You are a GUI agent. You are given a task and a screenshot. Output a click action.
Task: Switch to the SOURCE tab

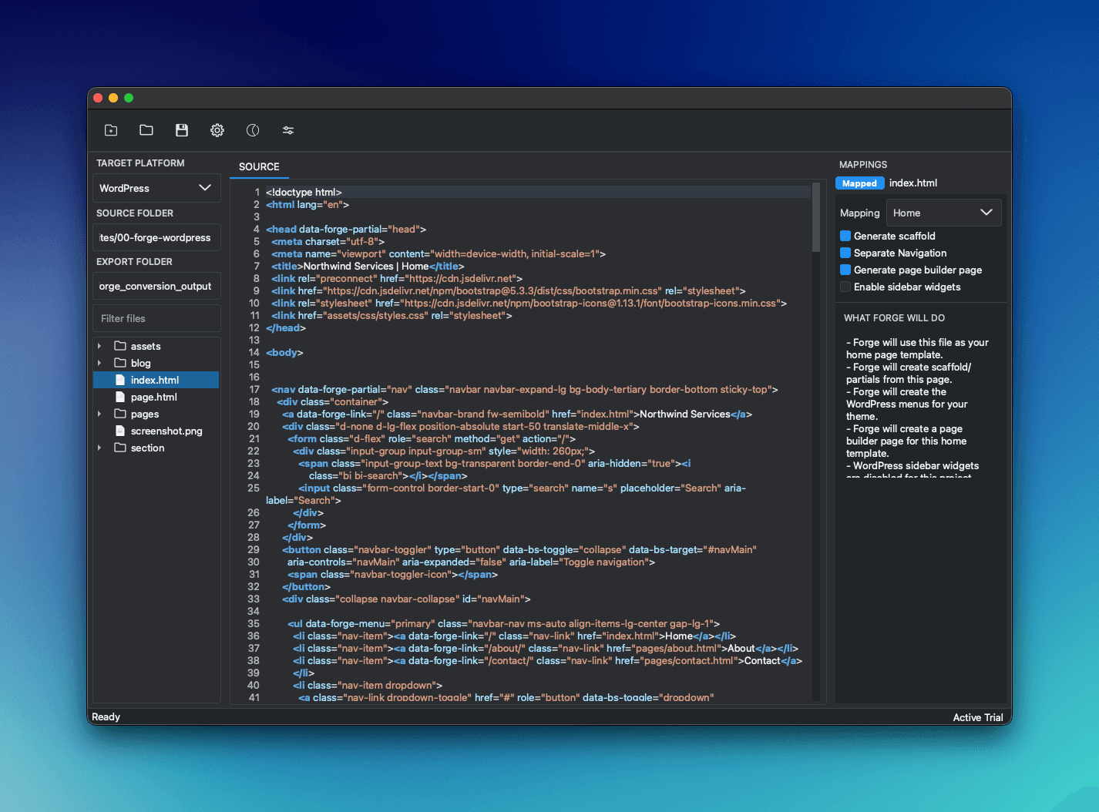259,166
